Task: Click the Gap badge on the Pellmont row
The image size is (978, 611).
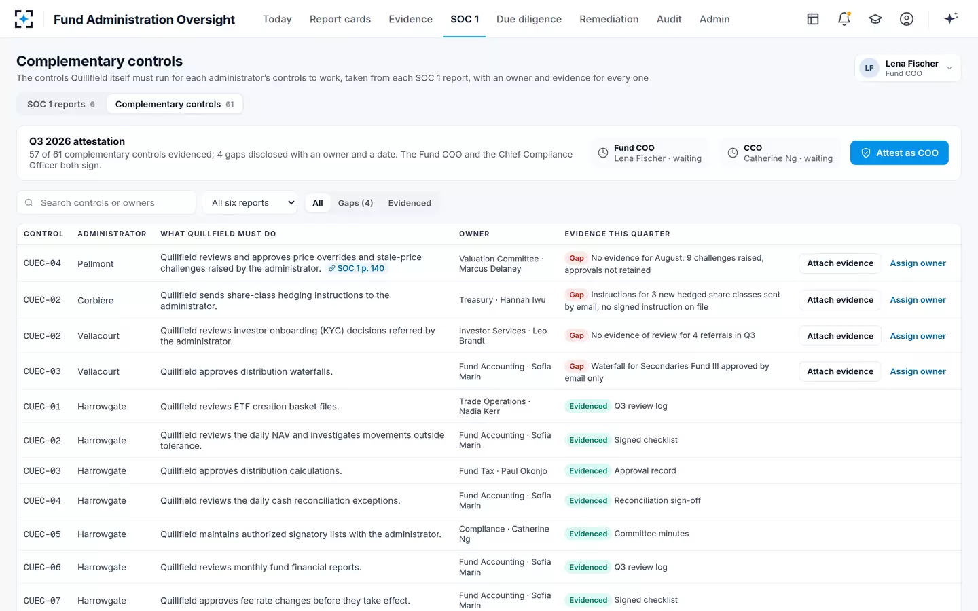Action: click(x=576, y=258)
